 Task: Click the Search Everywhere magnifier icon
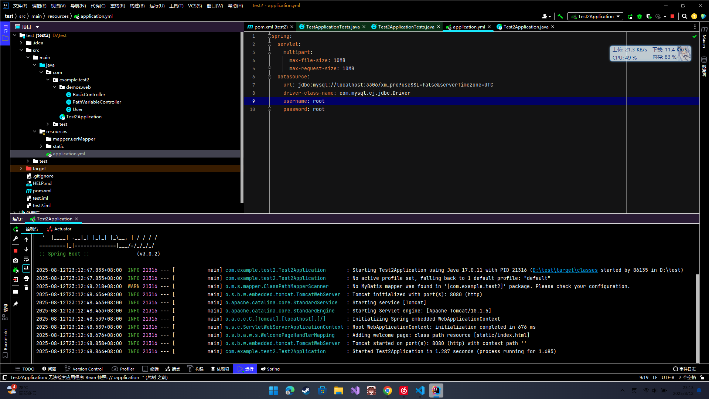(x=684, y=16)
